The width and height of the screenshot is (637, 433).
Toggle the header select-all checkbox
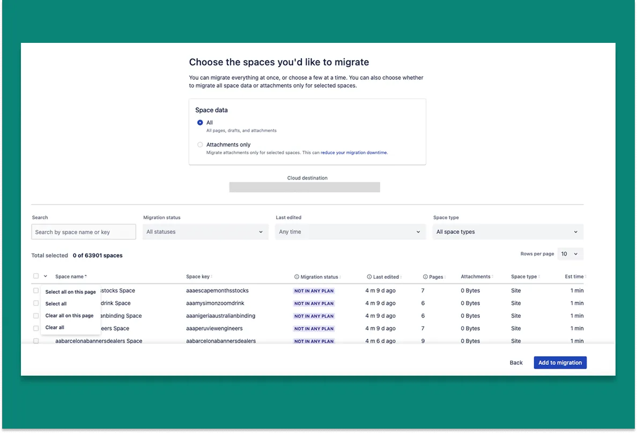36,276
